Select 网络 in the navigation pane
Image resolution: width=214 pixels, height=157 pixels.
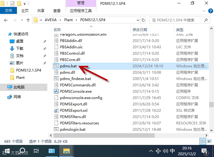[17, 97]
